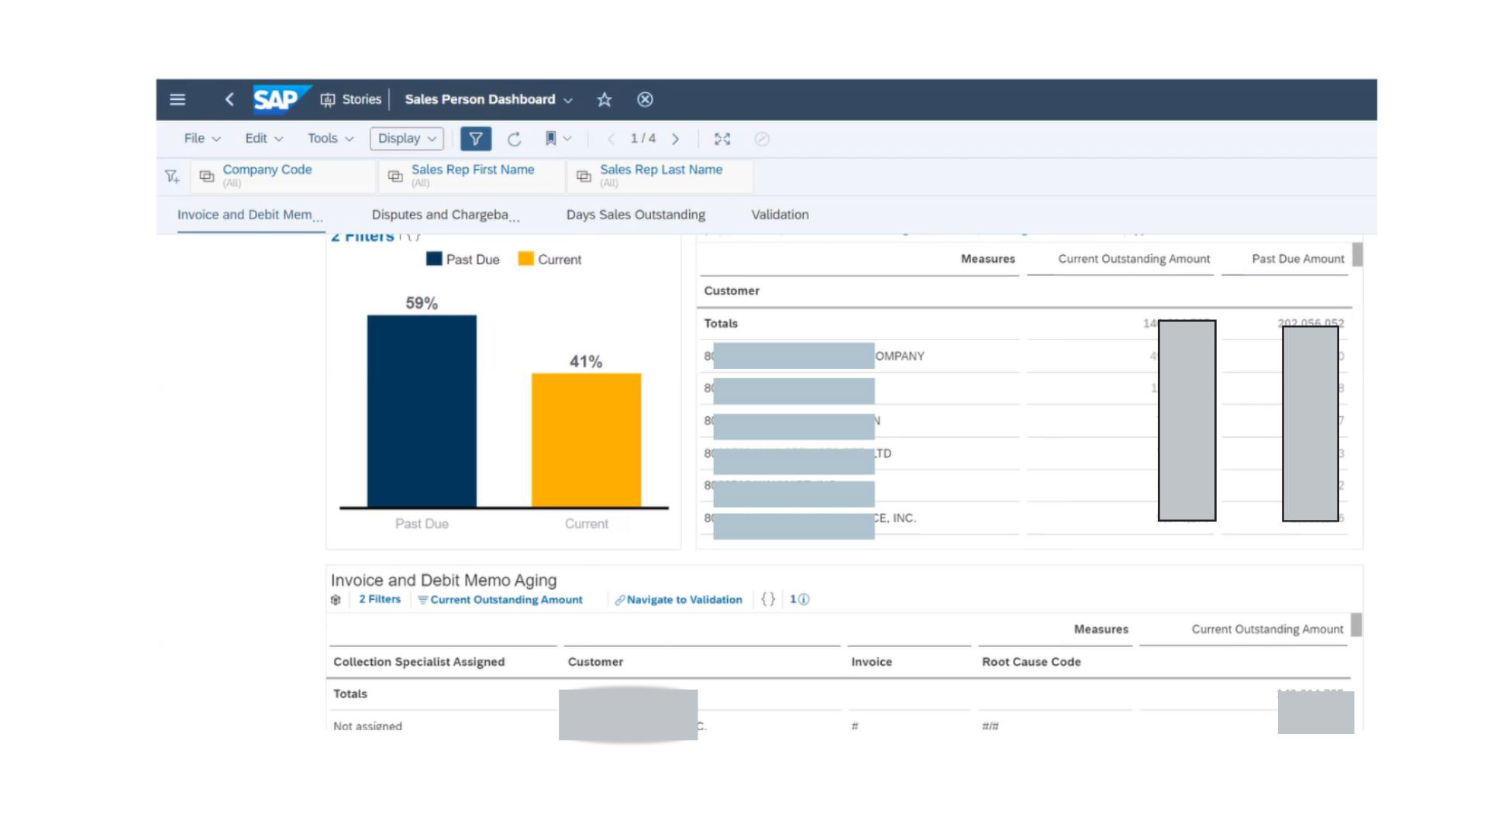This screenshot has width=1488, height=837.
Task: Open the Edit menu
Action: click(x=264, y=138)
